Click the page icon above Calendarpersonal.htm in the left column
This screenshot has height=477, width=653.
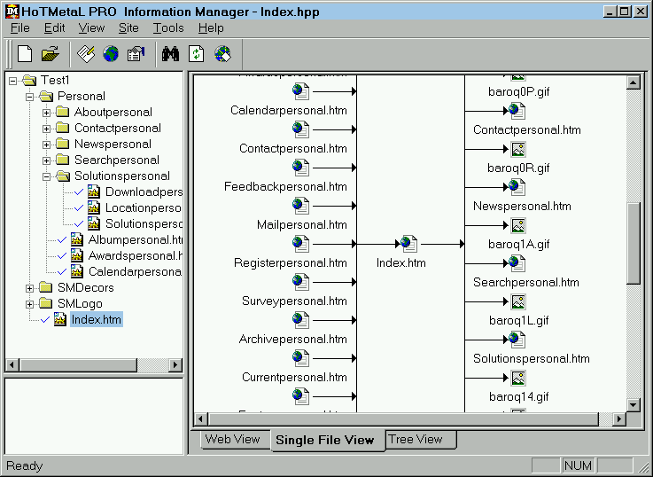click(x=300, y=91)
